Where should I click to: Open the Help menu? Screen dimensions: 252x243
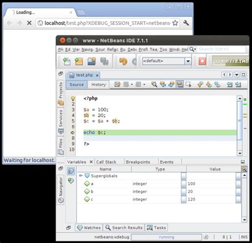[184, 50]
